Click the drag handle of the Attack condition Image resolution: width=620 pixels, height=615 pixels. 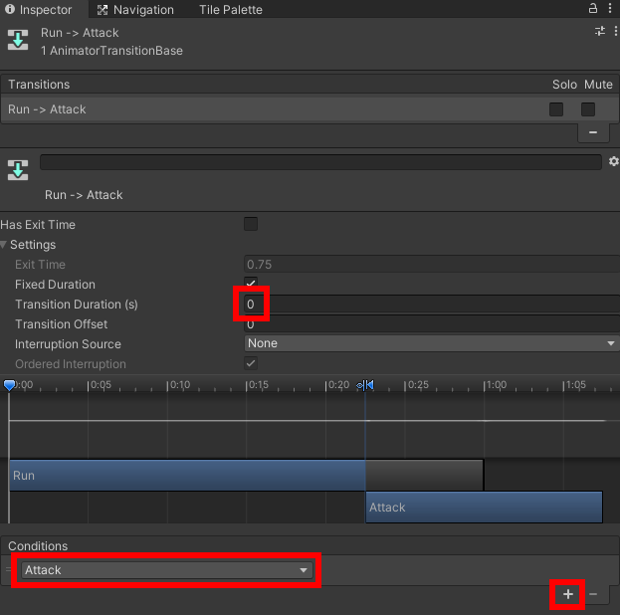coord(9,569)
